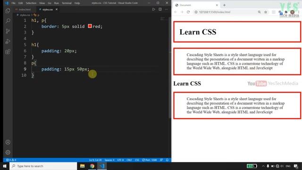Viewport: 302px width, 170px height.
Task: Click line number 9 in the gutter
Action: (x=25, y=69)
